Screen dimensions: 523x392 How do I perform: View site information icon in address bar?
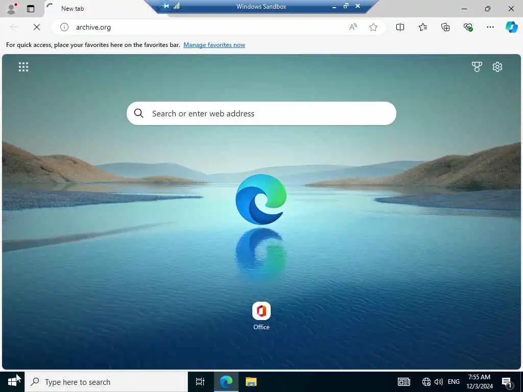[64, 27]
